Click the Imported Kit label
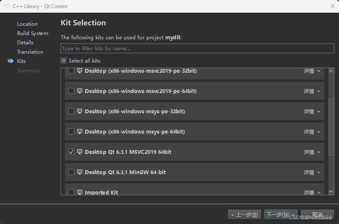Image resolution: width=339 pixels, height=224 pixels. pyautogui.click(x=101, y=192)
